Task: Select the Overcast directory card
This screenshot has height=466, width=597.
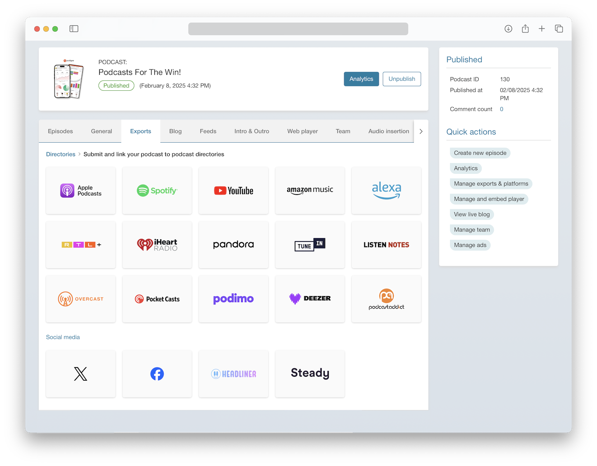Action: tap(81, 299)
